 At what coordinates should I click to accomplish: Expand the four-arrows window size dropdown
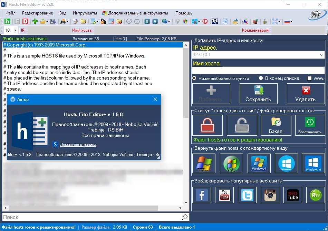click(279, 21)
